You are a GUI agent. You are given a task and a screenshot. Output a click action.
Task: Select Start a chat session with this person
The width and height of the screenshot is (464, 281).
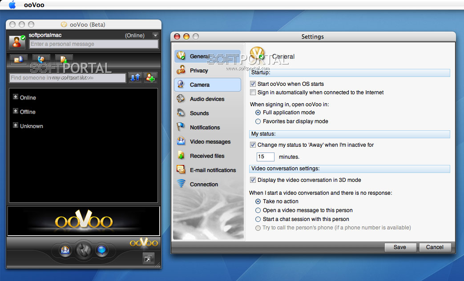(258, 219)
